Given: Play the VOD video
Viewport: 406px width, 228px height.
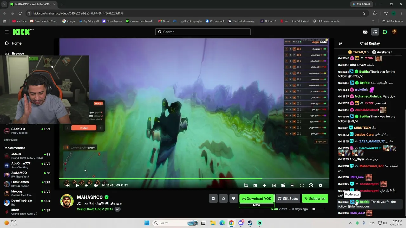Looking at the screenshot, I should pos(77,185).
